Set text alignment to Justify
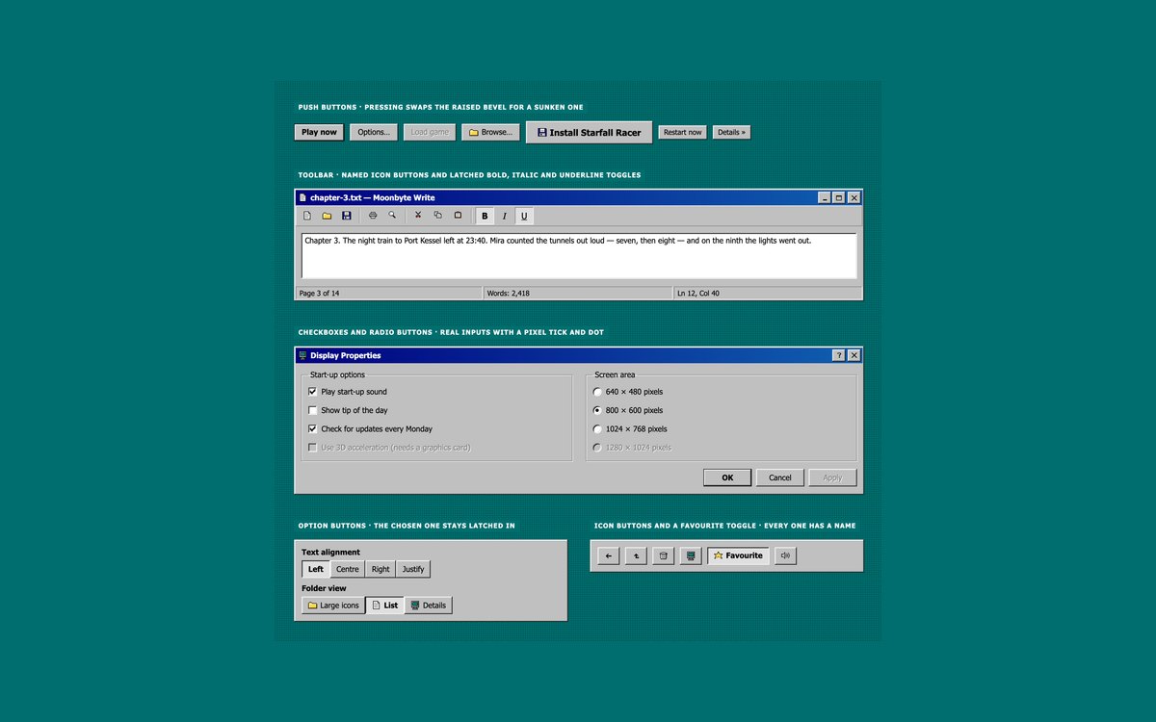Image resolution: width=1156 pixels, height=722 pixels. point(413,569)
